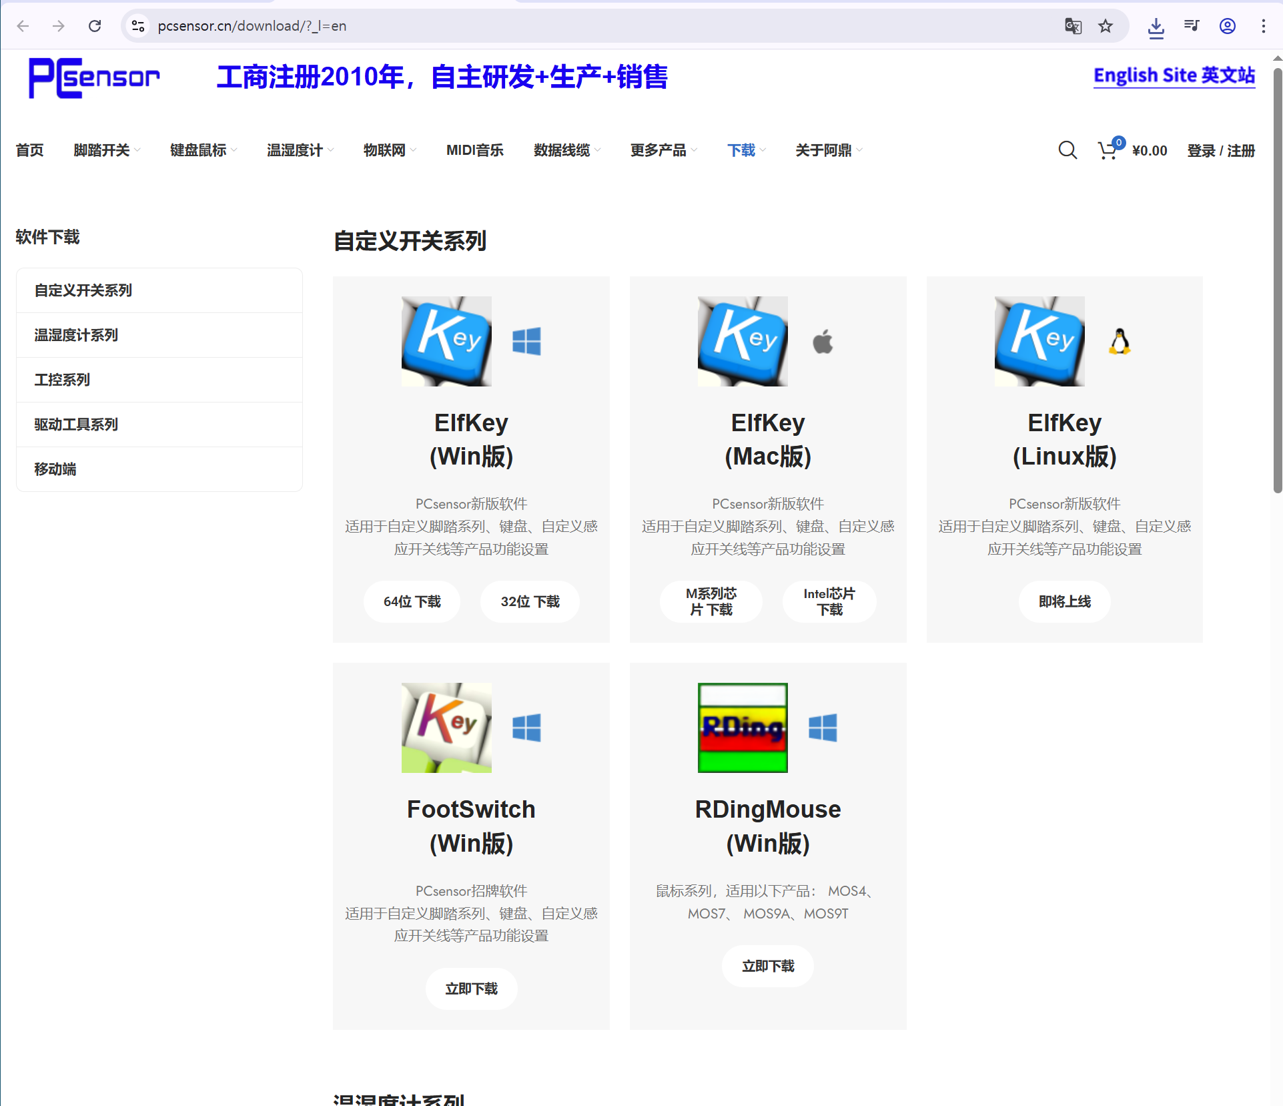
Task: Click the search magnifier icon
Action: coord(1067,150)
